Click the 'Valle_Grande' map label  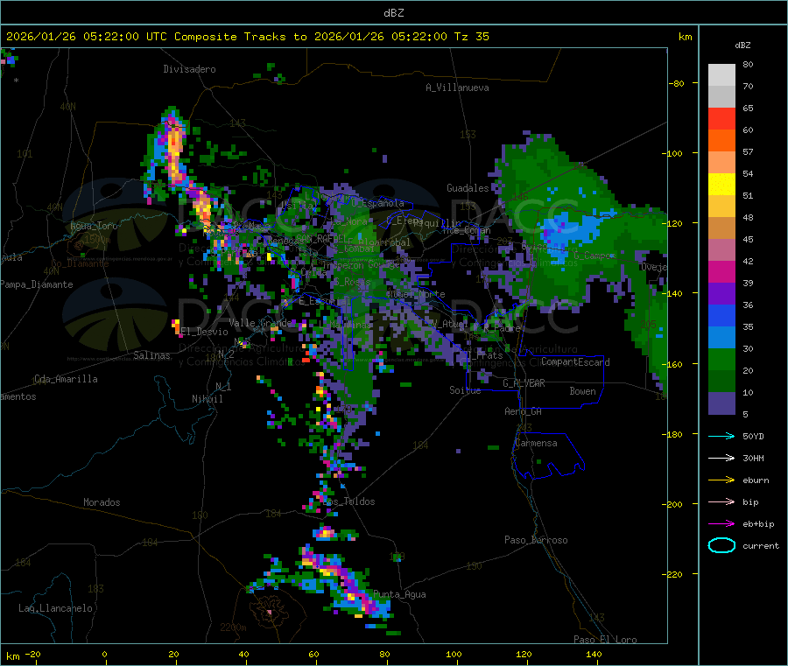click(260, 322)
